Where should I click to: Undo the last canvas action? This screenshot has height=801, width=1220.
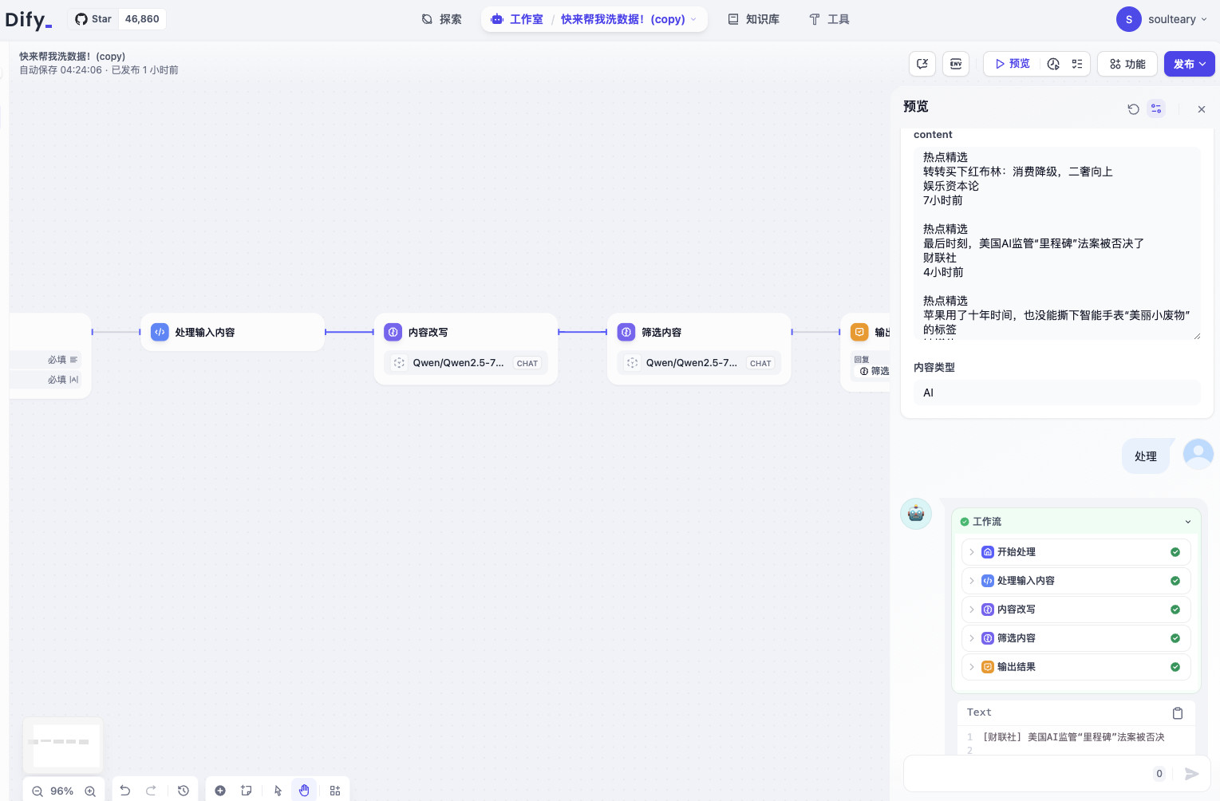pos(125,791)
